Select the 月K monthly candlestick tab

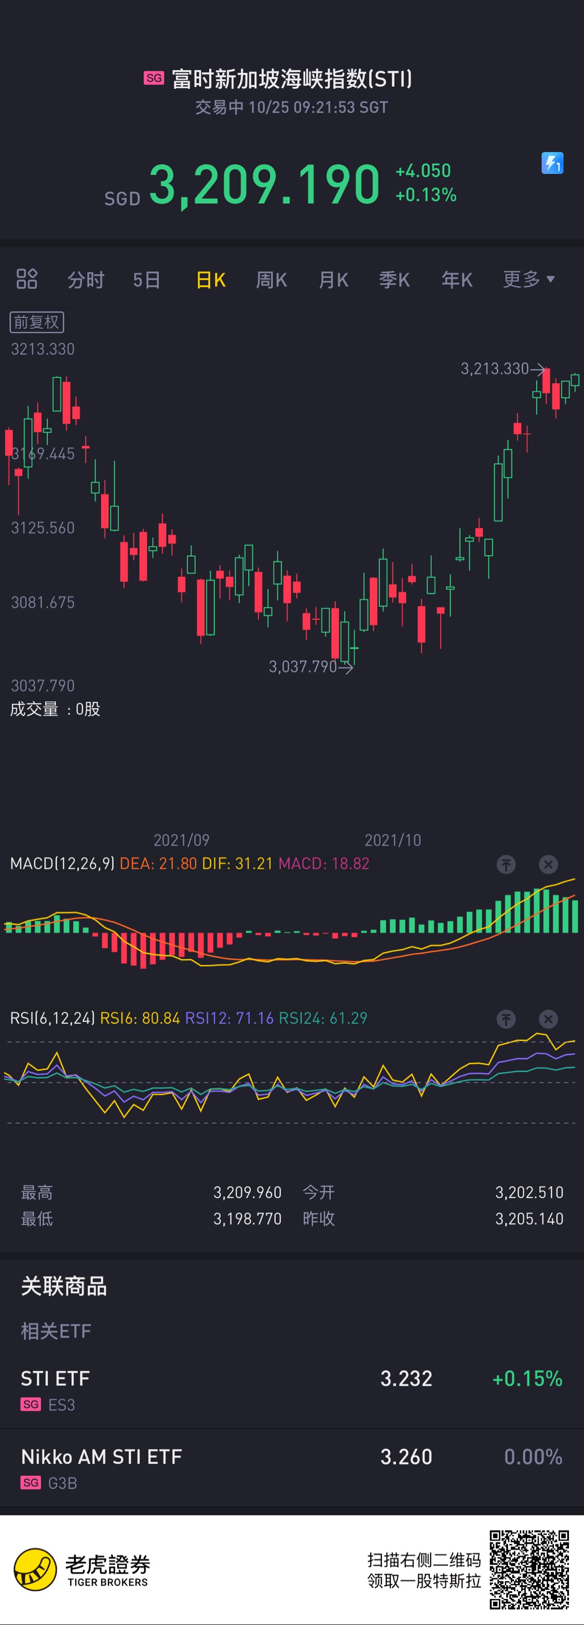click(x=334, y=279)
